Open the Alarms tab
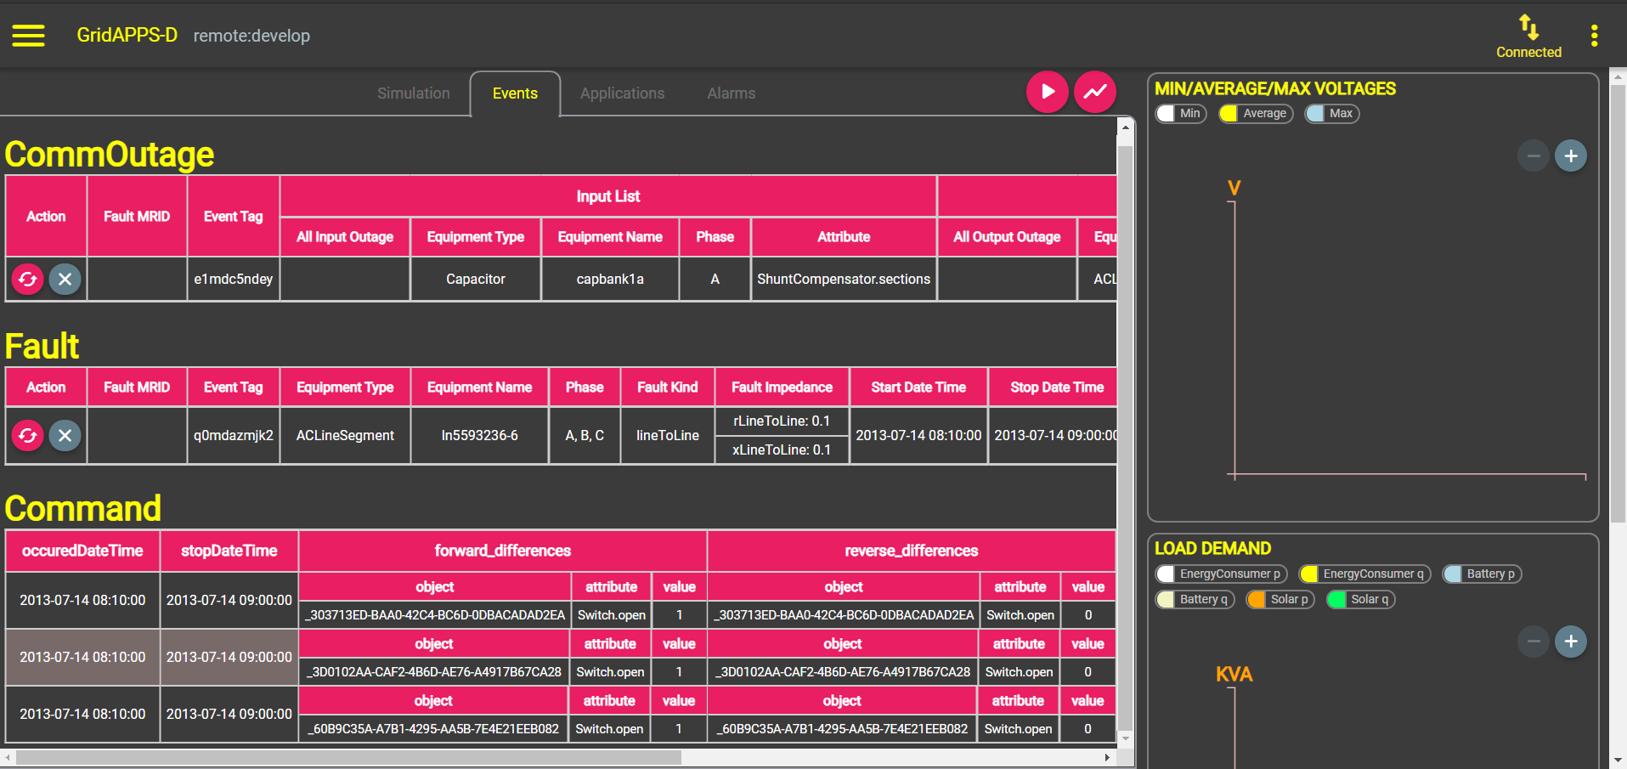Viewport: 1627px width, 769px height. (x=732, y=93)
